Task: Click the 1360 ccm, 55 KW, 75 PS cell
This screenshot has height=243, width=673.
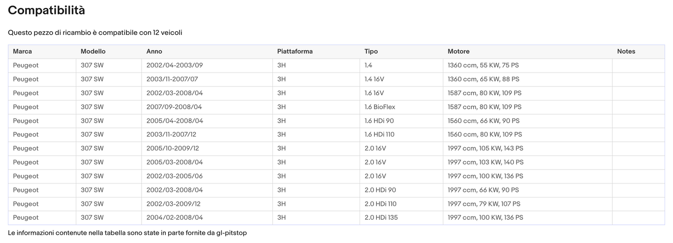Action: pyautogui.click(x=483, y=66)
